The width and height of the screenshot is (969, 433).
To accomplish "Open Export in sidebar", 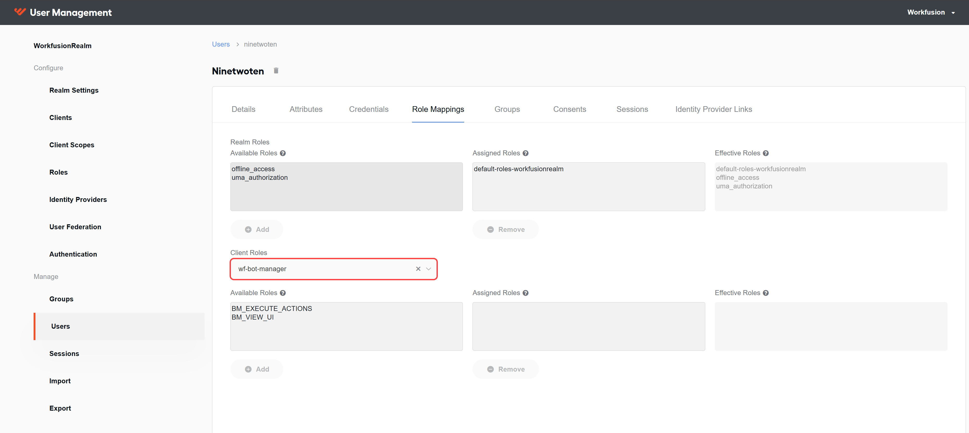I will [60, 408].
